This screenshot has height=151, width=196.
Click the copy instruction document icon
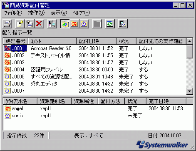30,24
